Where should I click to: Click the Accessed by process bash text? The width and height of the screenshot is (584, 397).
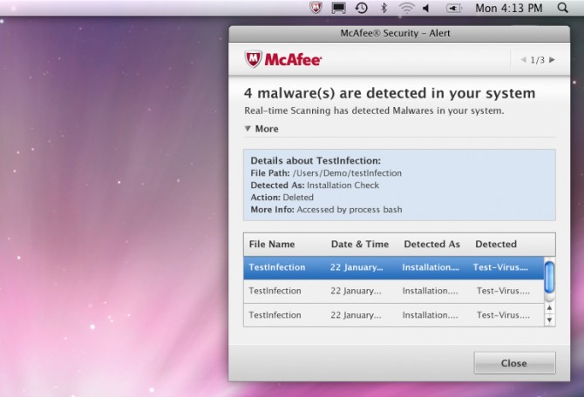pyautogui.click(x=350, y=210)
